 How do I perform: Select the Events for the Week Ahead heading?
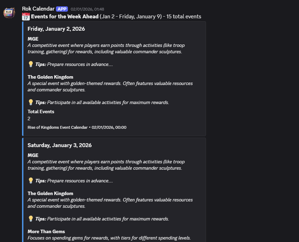click(64, 16)
